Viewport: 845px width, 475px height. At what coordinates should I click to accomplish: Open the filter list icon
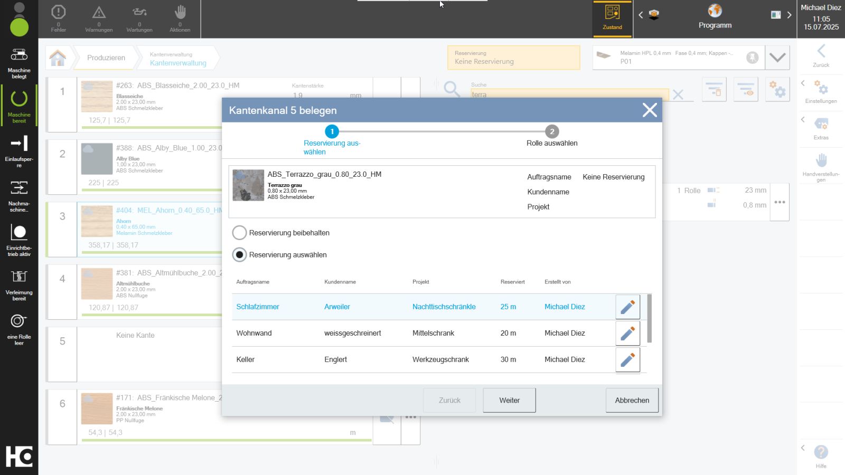coord(714,89)
